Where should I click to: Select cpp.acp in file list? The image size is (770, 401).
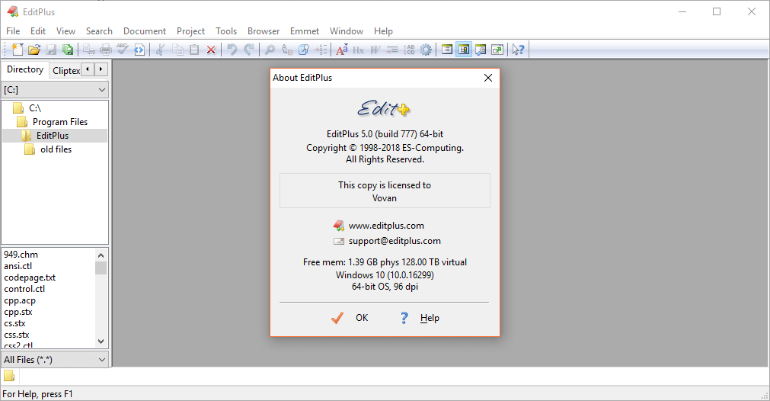coord(20,300)
